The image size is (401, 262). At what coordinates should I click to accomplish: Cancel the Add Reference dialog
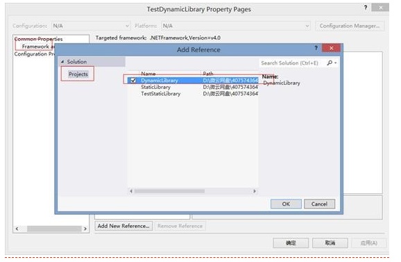(319, 204)
